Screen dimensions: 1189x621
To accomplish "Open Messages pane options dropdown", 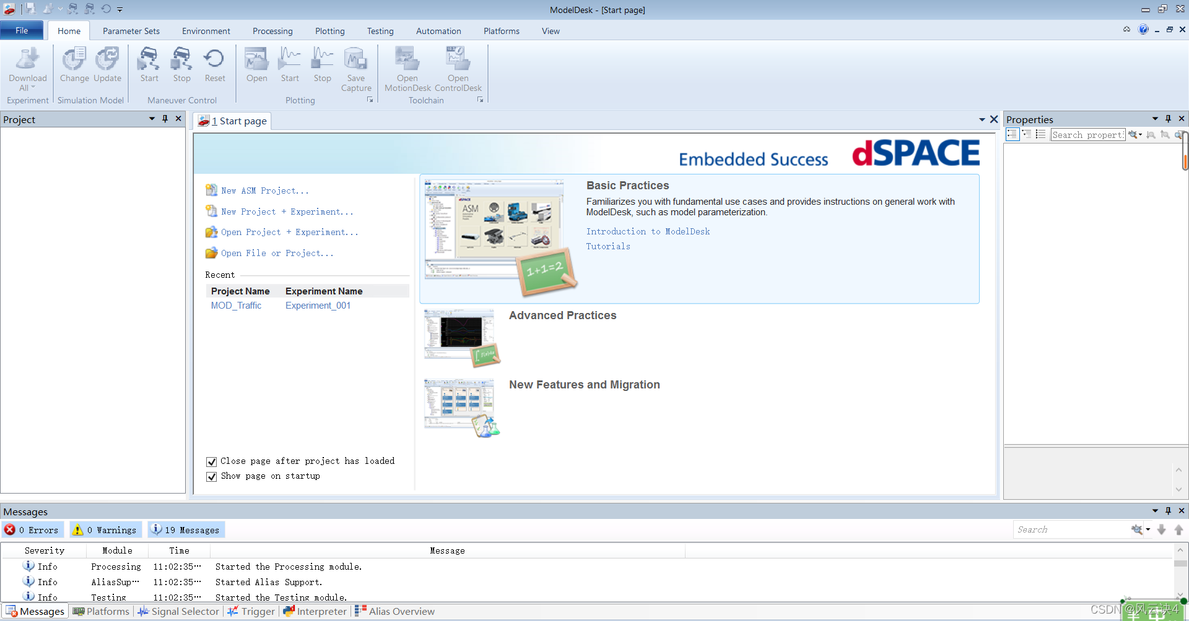I will tap(1155, 511).
